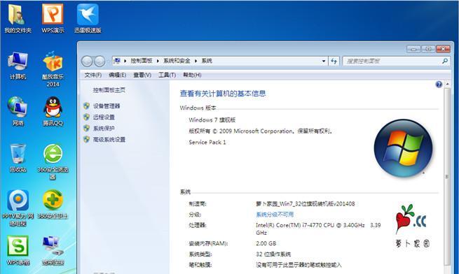Open help via the blue question mark
Viewport: 459px width, 274px height.
pyautogui.click(x=439, y=85)
